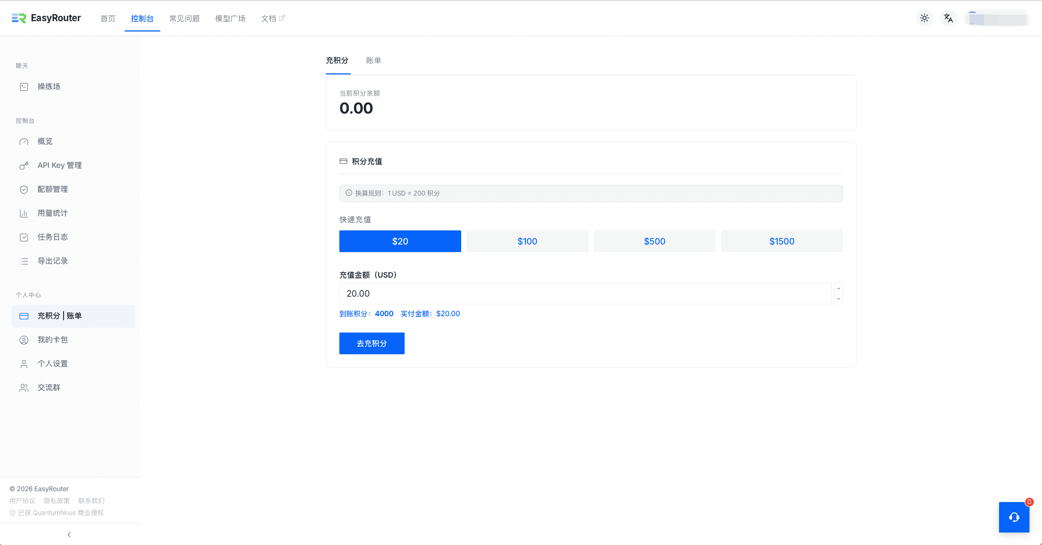Select the $1500 quick recharge option
Viewport: 1042px width, 545px height.
click(782, 241)
